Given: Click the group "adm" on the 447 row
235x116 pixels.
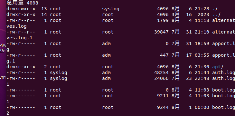Looking at the screenshot, I should [x=107, y=55].
